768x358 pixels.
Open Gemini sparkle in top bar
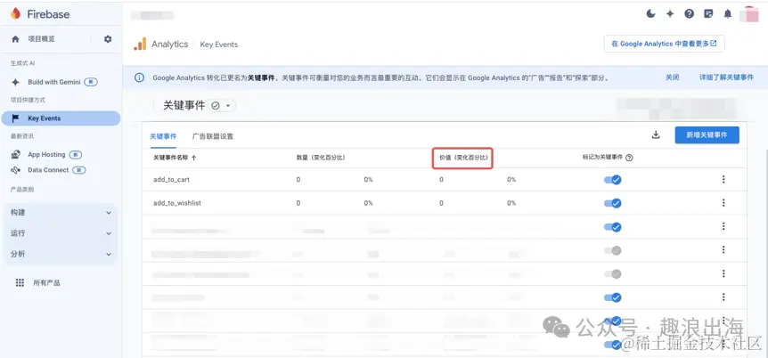coord(670,13)
